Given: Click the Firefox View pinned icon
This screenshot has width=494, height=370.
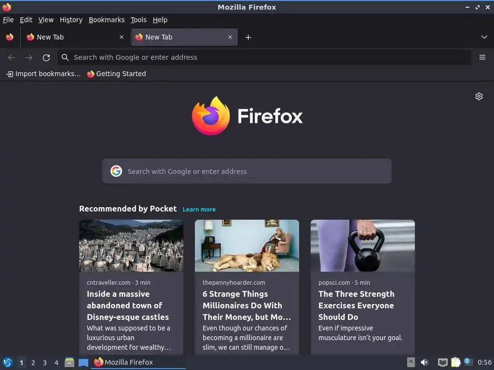Looking at the screenshot, I should pos(10,37).
